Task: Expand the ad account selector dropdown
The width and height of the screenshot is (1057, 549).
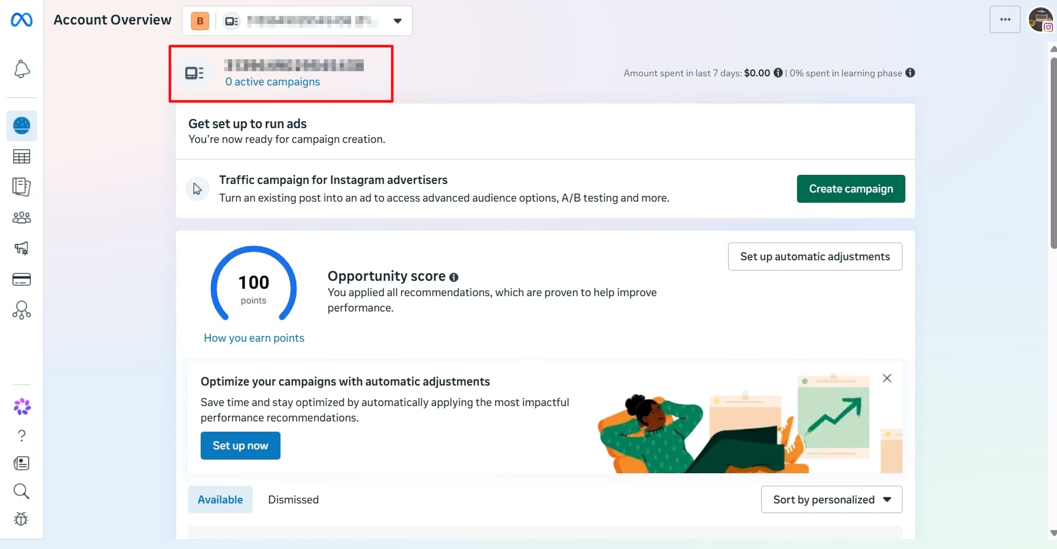Action: coord(297,21)
